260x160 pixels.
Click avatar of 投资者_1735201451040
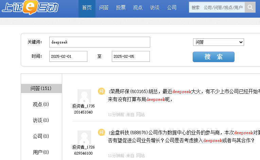coord(84,96)
